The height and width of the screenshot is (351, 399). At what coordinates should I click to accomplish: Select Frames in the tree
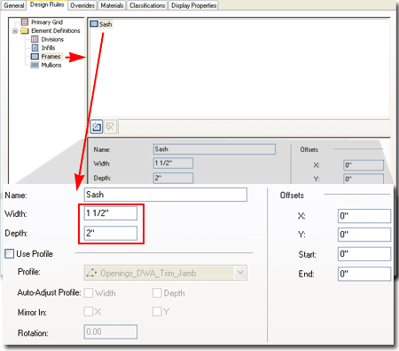click(x=51, y=56)
